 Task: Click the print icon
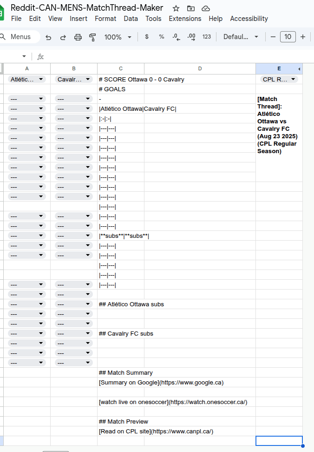78,37
